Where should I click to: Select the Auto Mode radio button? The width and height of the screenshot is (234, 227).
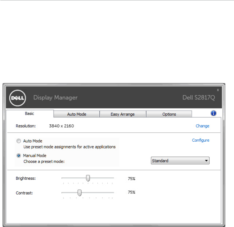click(x=19, y=141)
